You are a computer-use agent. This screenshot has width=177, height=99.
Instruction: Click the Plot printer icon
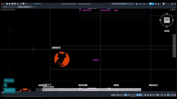(x=23, y=4)
